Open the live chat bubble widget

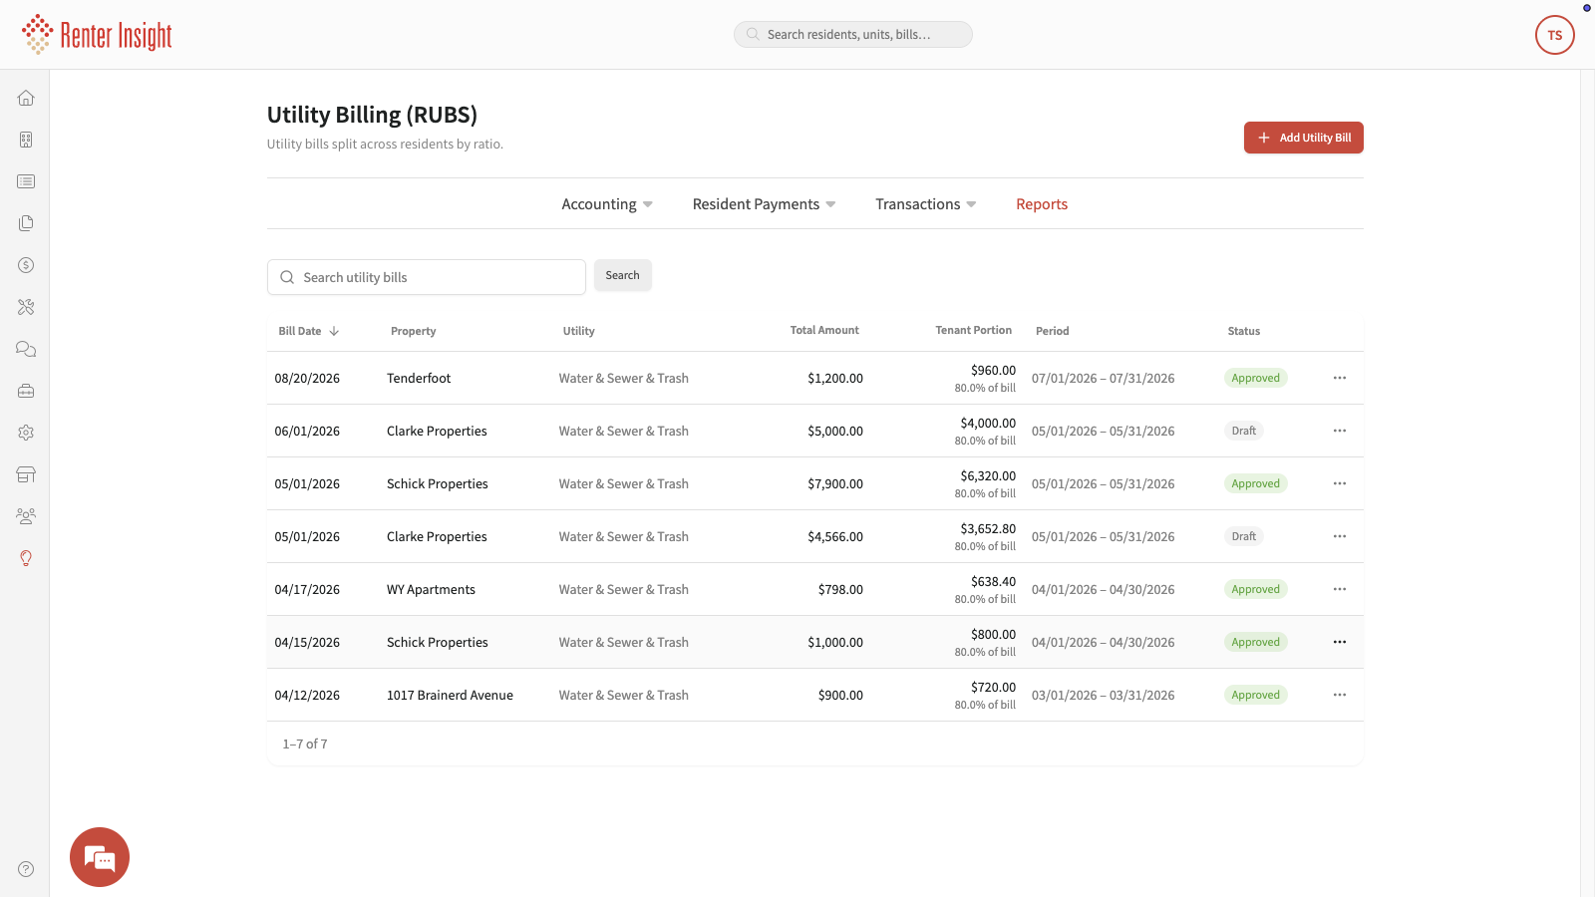[x=100, y=857]
